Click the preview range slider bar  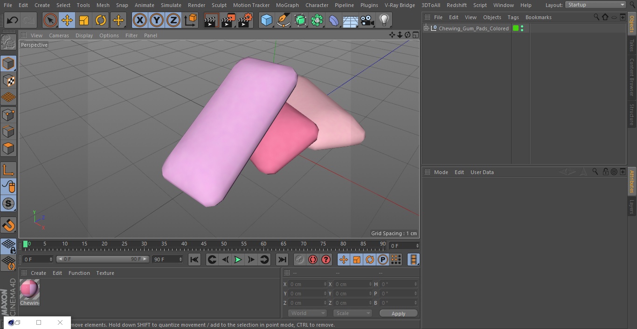tap(103, 259)
